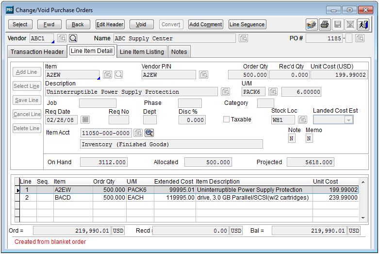Click scroll down arrow of line grid
This screenshot has width=379, height=254.
pos(363,218)
